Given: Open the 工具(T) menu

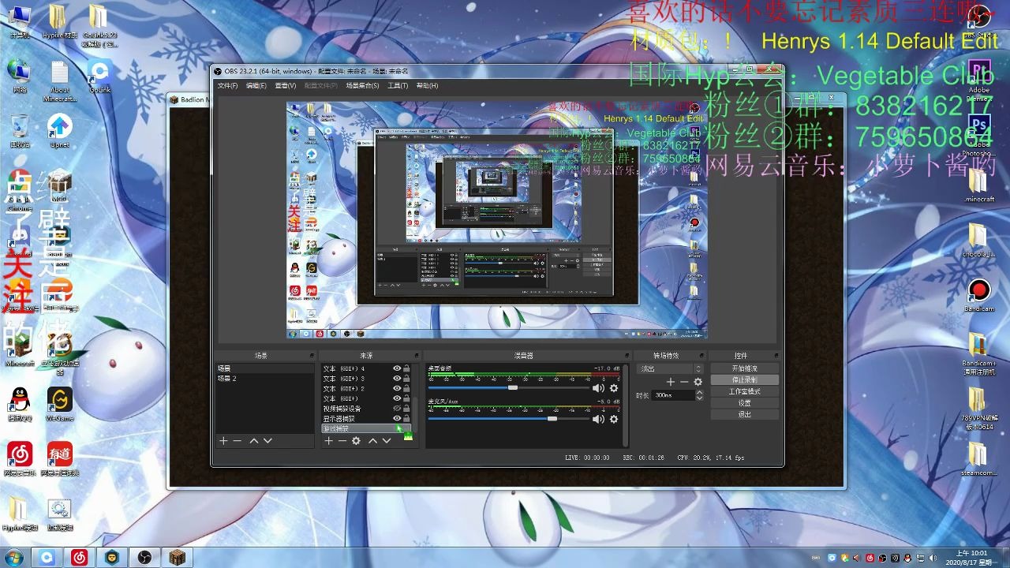Looking at the screenshot, I should [x=398, y=85].
